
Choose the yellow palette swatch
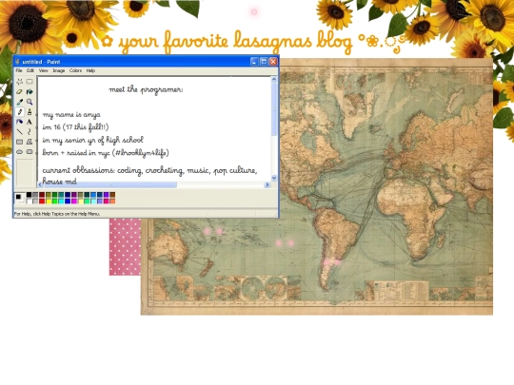[49, 201]
